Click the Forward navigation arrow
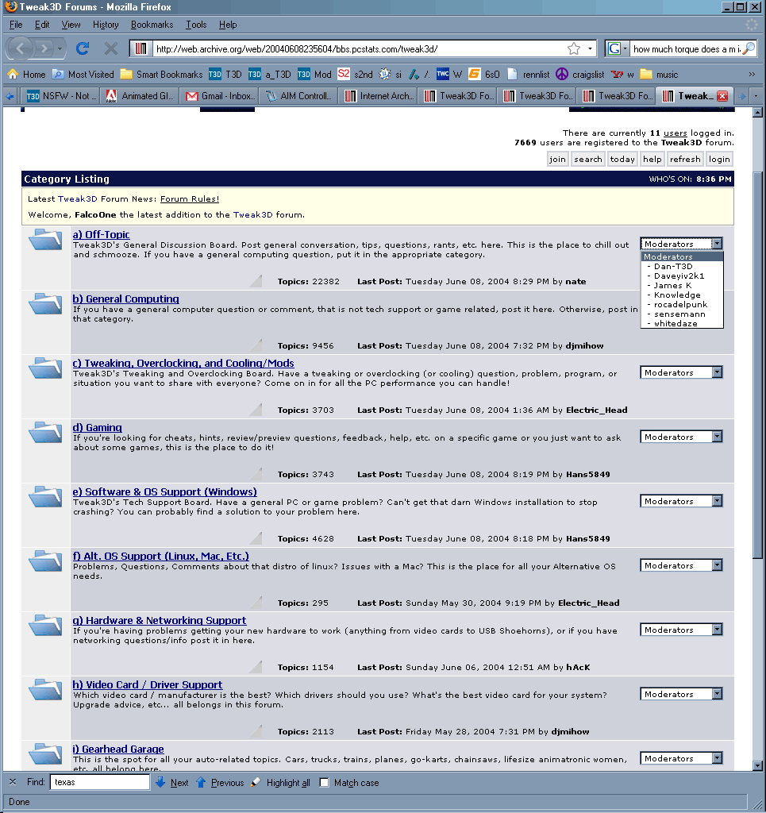This screenshot has width=766, height=813. click(44, 48)
